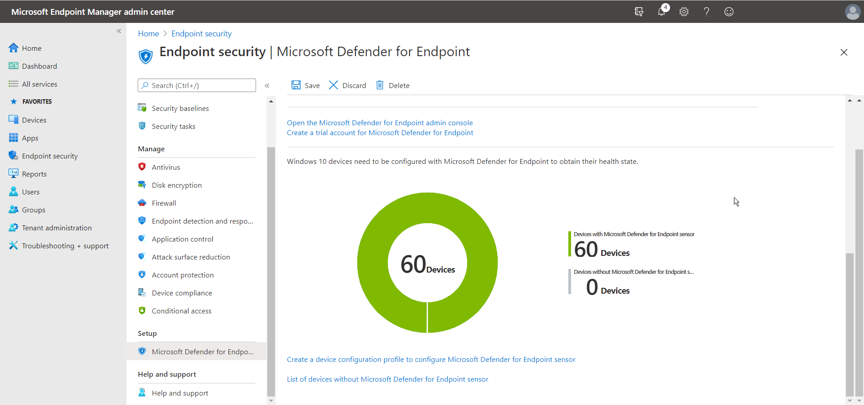Click the Firewall icon

click(142, 202)
